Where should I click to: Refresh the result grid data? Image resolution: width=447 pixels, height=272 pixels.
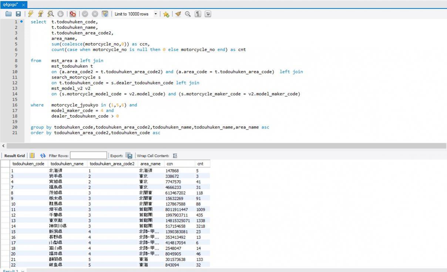[x=43, y=156]
